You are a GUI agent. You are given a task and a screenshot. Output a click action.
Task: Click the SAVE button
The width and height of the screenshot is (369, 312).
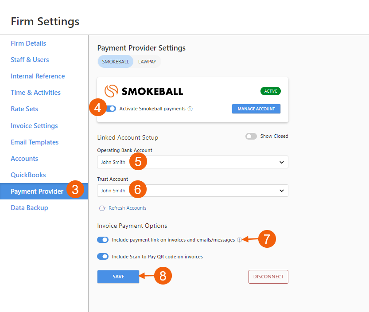click(118, 277)
